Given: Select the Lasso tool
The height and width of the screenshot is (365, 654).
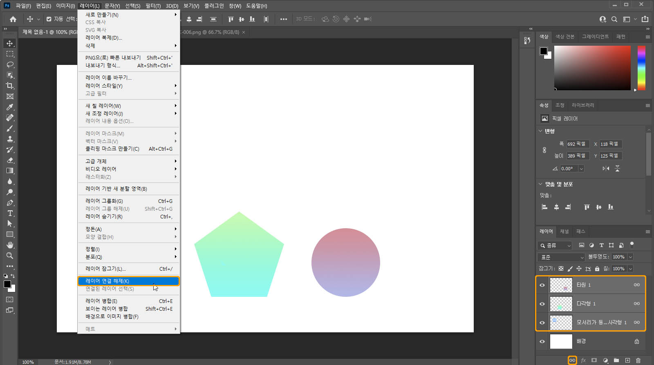Looking at the screenshot, I should [x=10, y=65].
